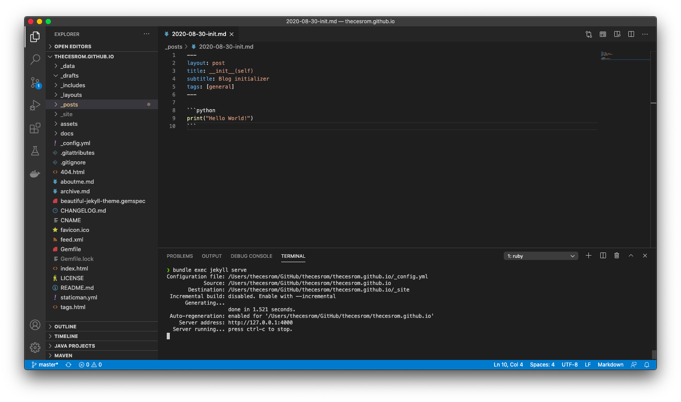Maximize the terminal panel
681x402 pixels.
click(631, 256)
